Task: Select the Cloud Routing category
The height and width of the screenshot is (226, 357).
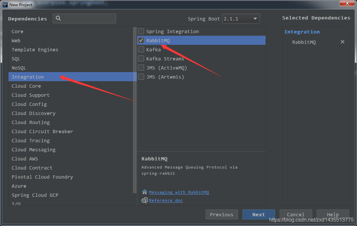Action: tap(71, 122)
